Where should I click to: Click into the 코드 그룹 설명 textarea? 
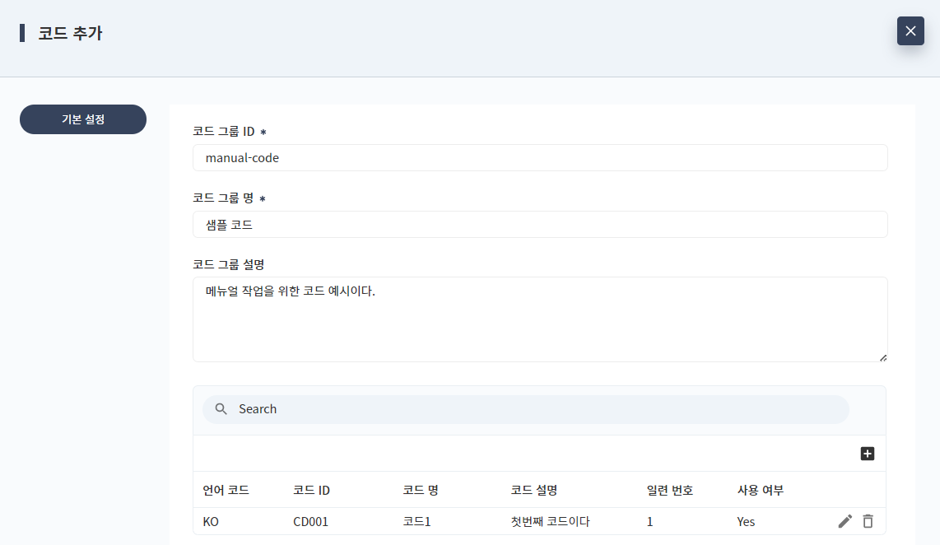coord(539,319)
